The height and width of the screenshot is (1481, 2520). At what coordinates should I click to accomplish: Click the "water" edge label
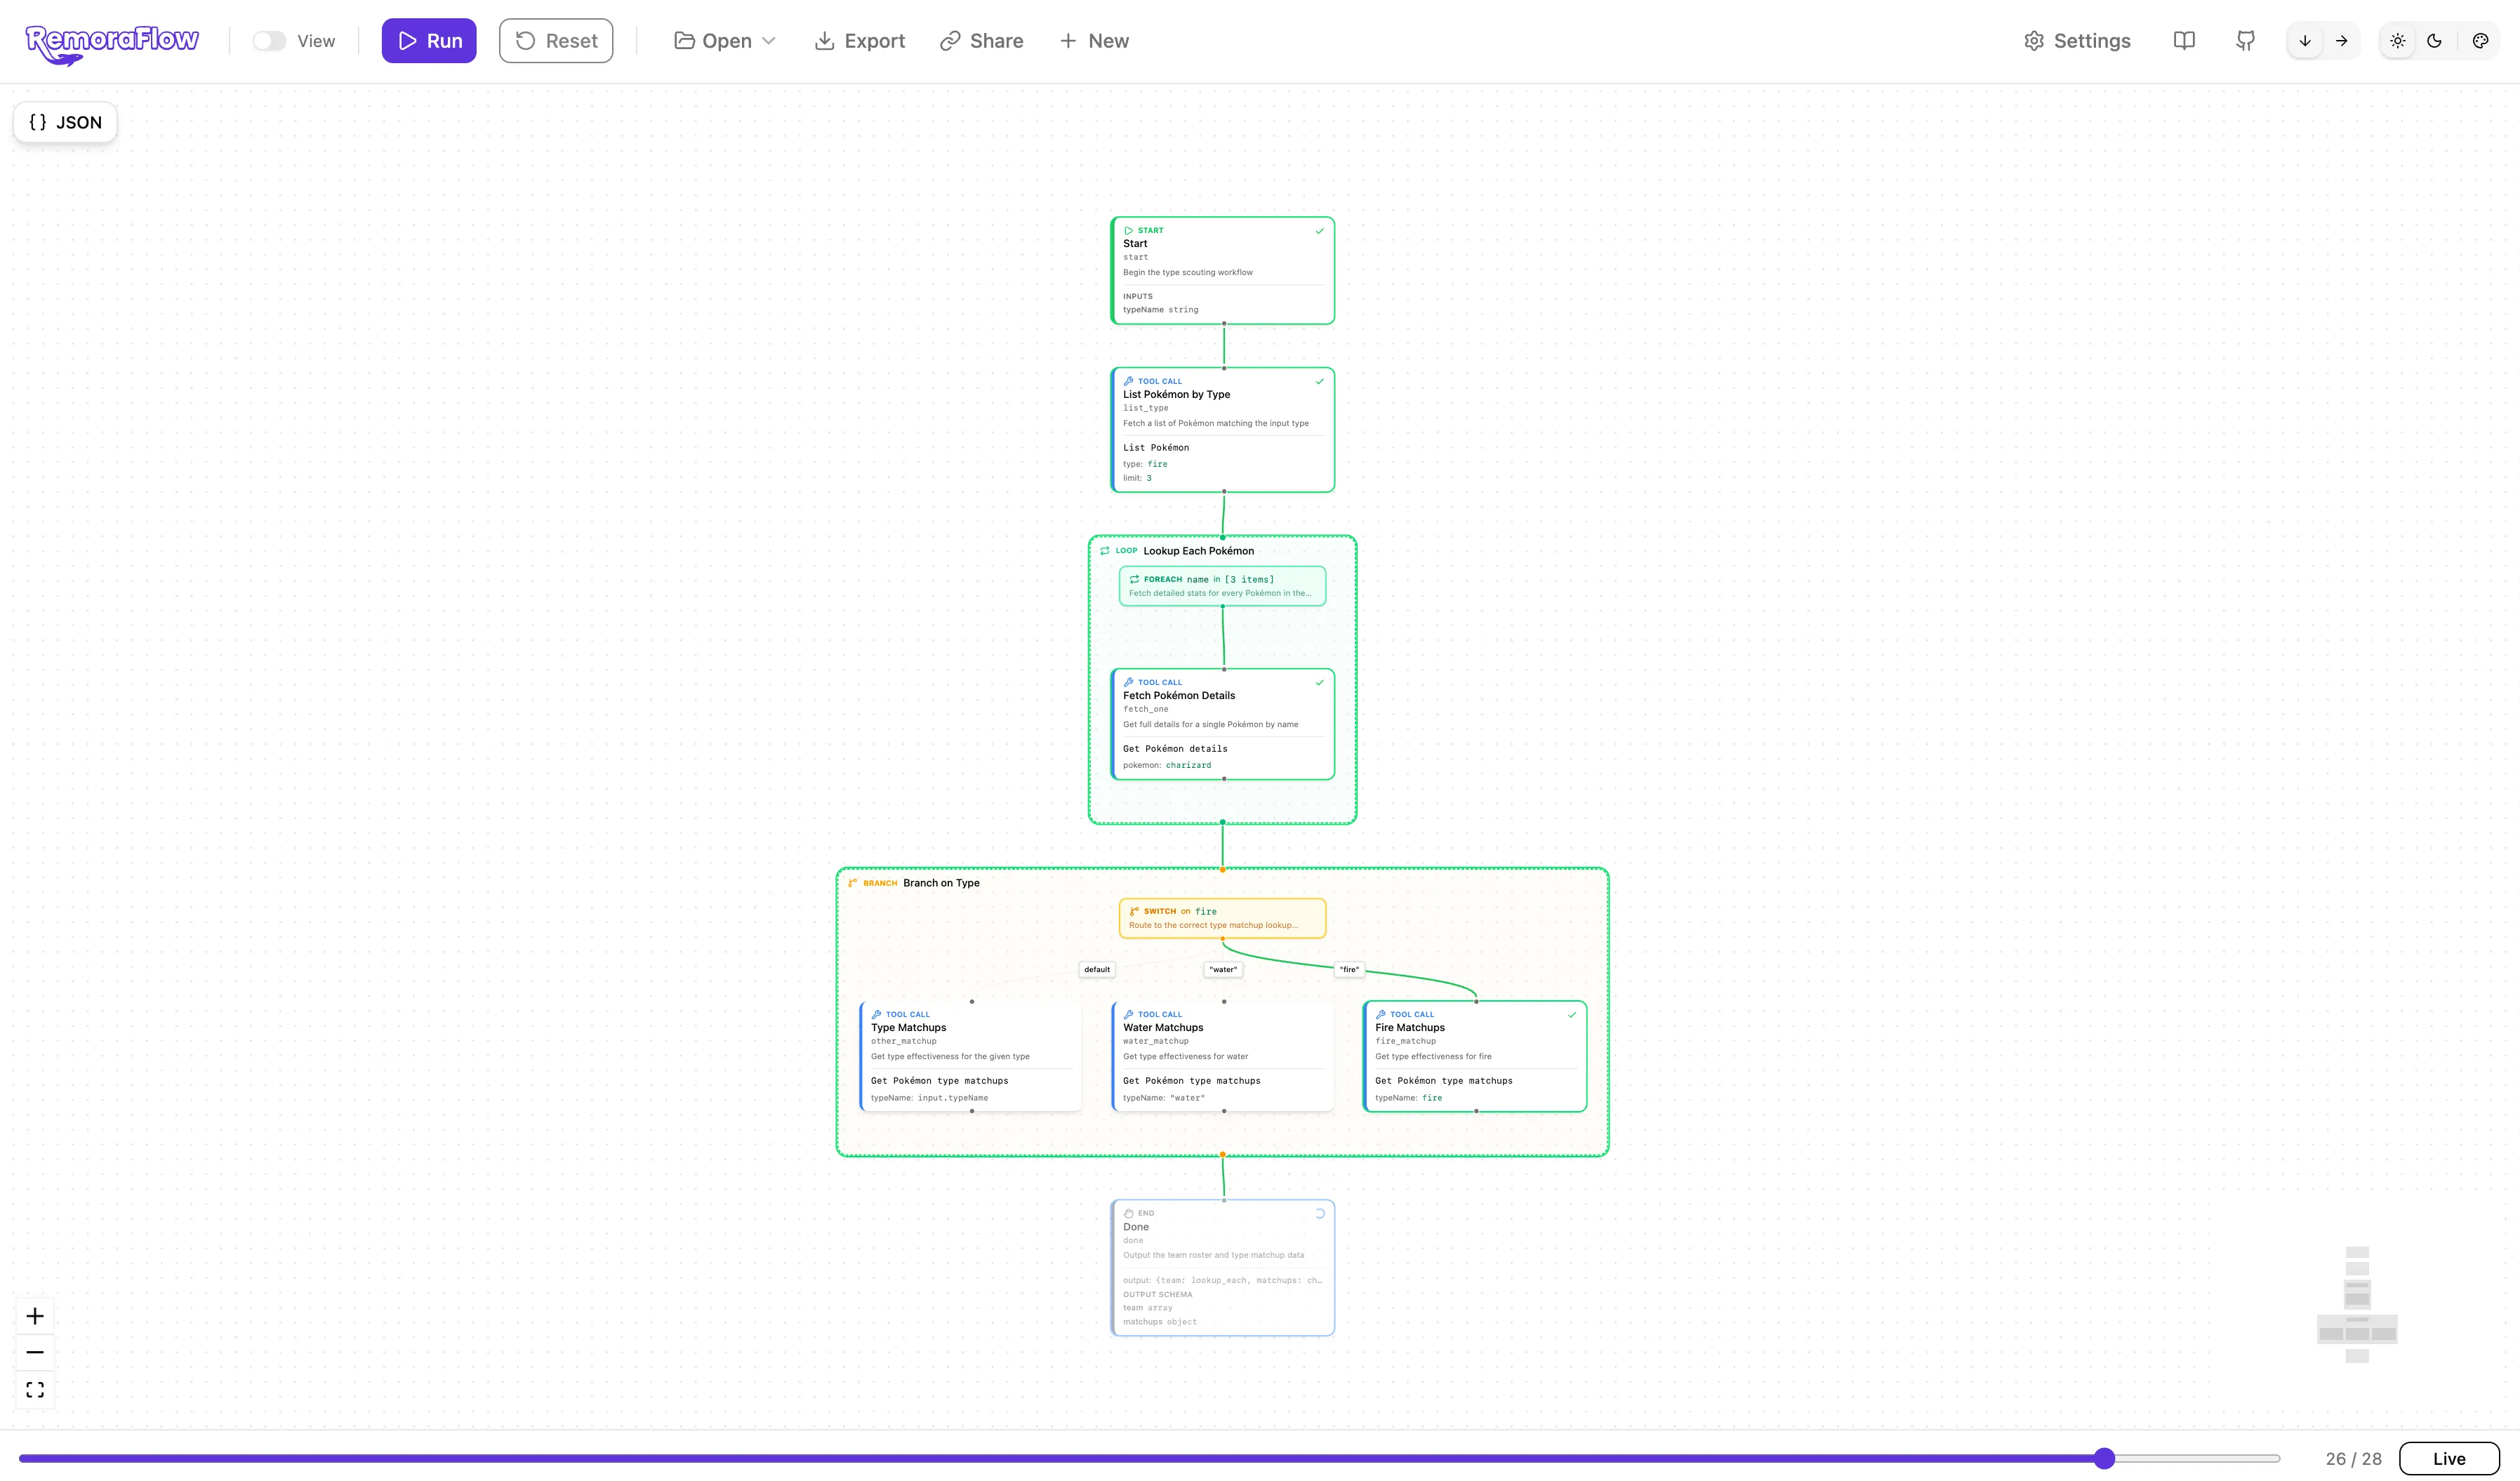(1223, 969)
